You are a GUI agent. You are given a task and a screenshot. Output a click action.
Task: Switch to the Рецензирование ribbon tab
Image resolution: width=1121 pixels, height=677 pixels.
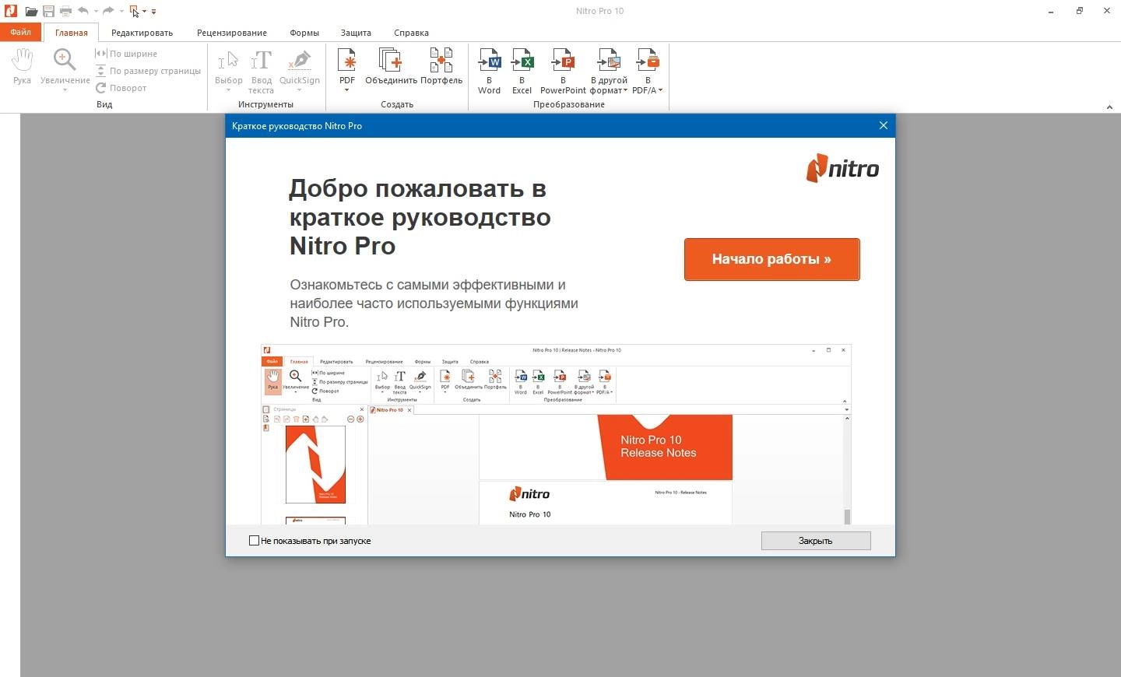[232, 33]
